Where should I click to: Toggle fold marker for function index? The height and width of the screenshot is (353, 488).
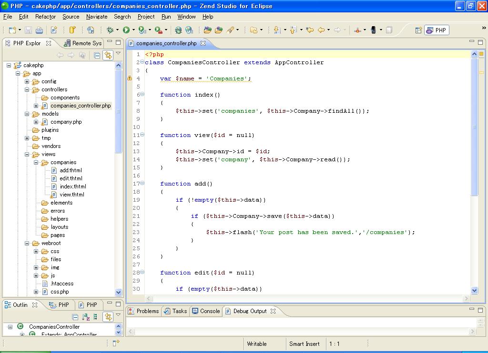(x=142, y=94)
